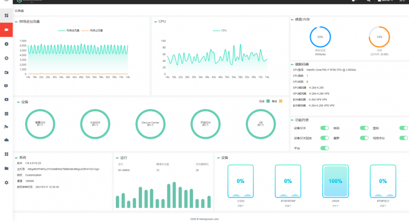Click the list document icon in sidebar
This screenshot has height=221, width=409.
point(6,114)
